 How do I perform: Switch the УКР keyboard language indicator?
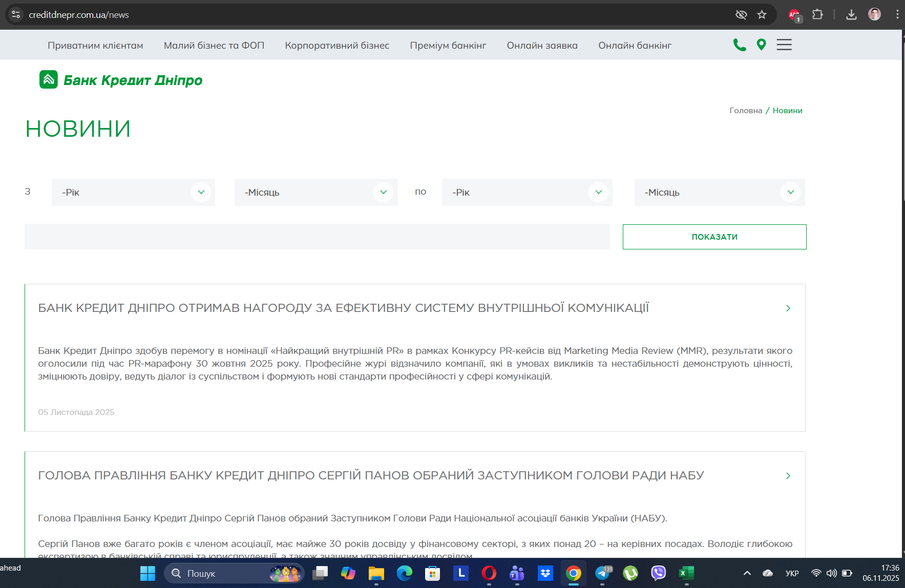[x=792, y=573]
